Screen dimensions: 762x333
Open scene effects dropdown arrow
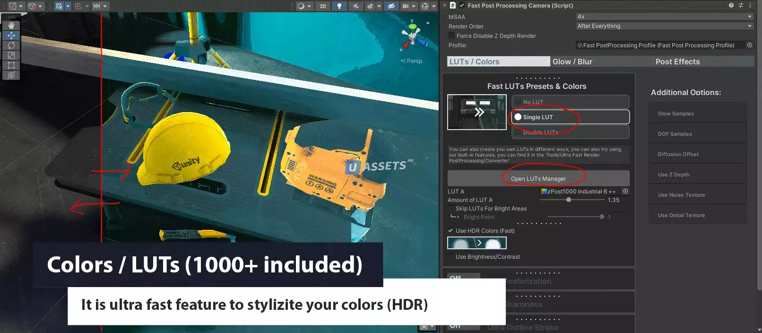pyautogui.click(x=379, y=6)
